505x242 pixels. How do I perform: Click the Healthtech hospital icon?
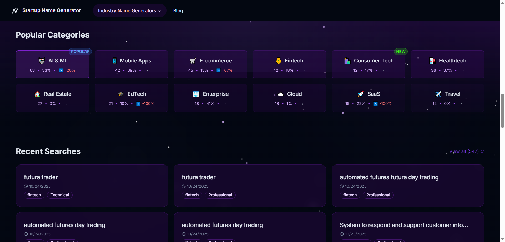point(432,60)
